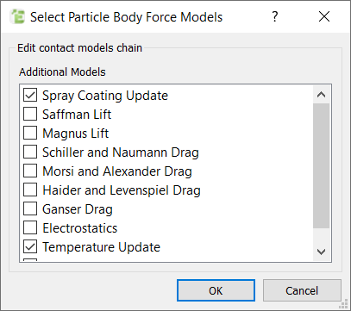Click the Cancel button

point(302,290)
